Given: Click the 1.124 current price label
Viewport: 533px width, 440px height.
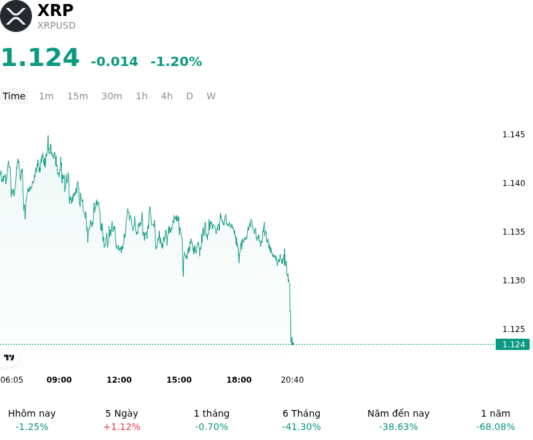Looking at the screenshot, I should click(512, 345).
